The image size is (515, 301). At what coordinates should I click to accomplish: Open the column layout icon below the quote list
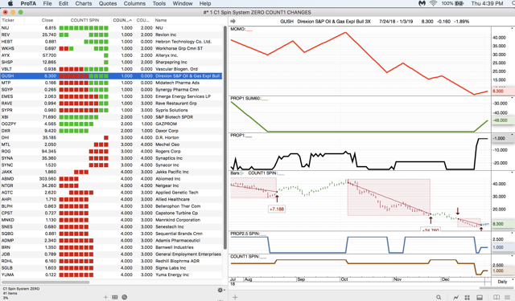[115, 297]
